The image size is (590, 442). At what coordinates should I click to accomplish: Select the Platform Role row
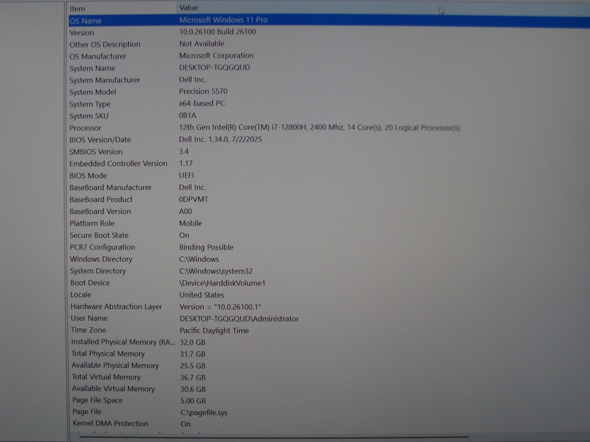pos(92,224)
